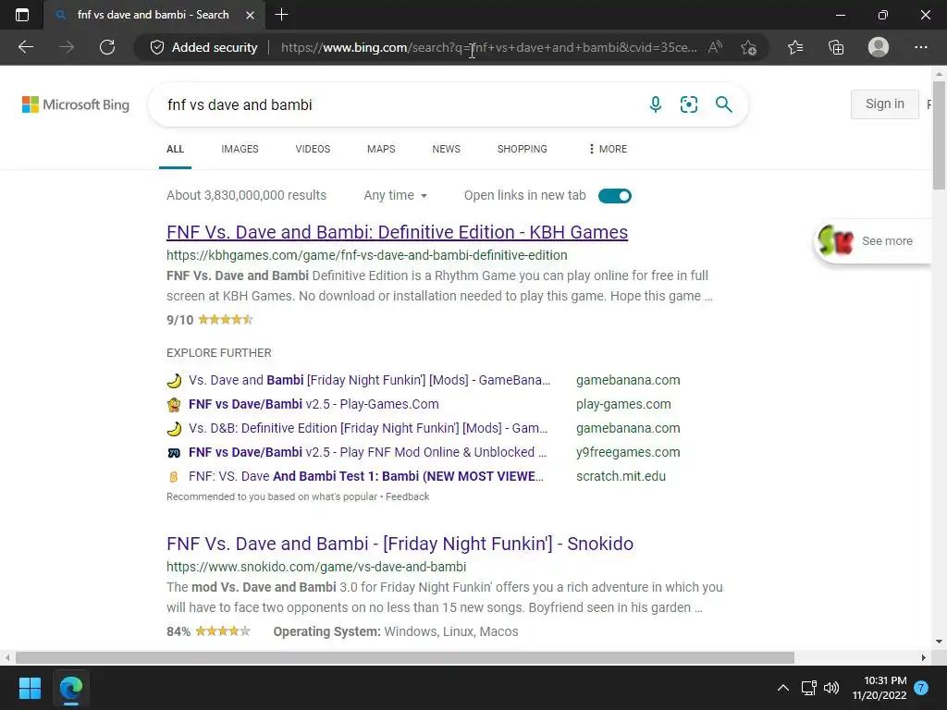Open Microsoft Edge taskbar icon
The width and height of the screenshot is (947, 710).
point(71,688)
